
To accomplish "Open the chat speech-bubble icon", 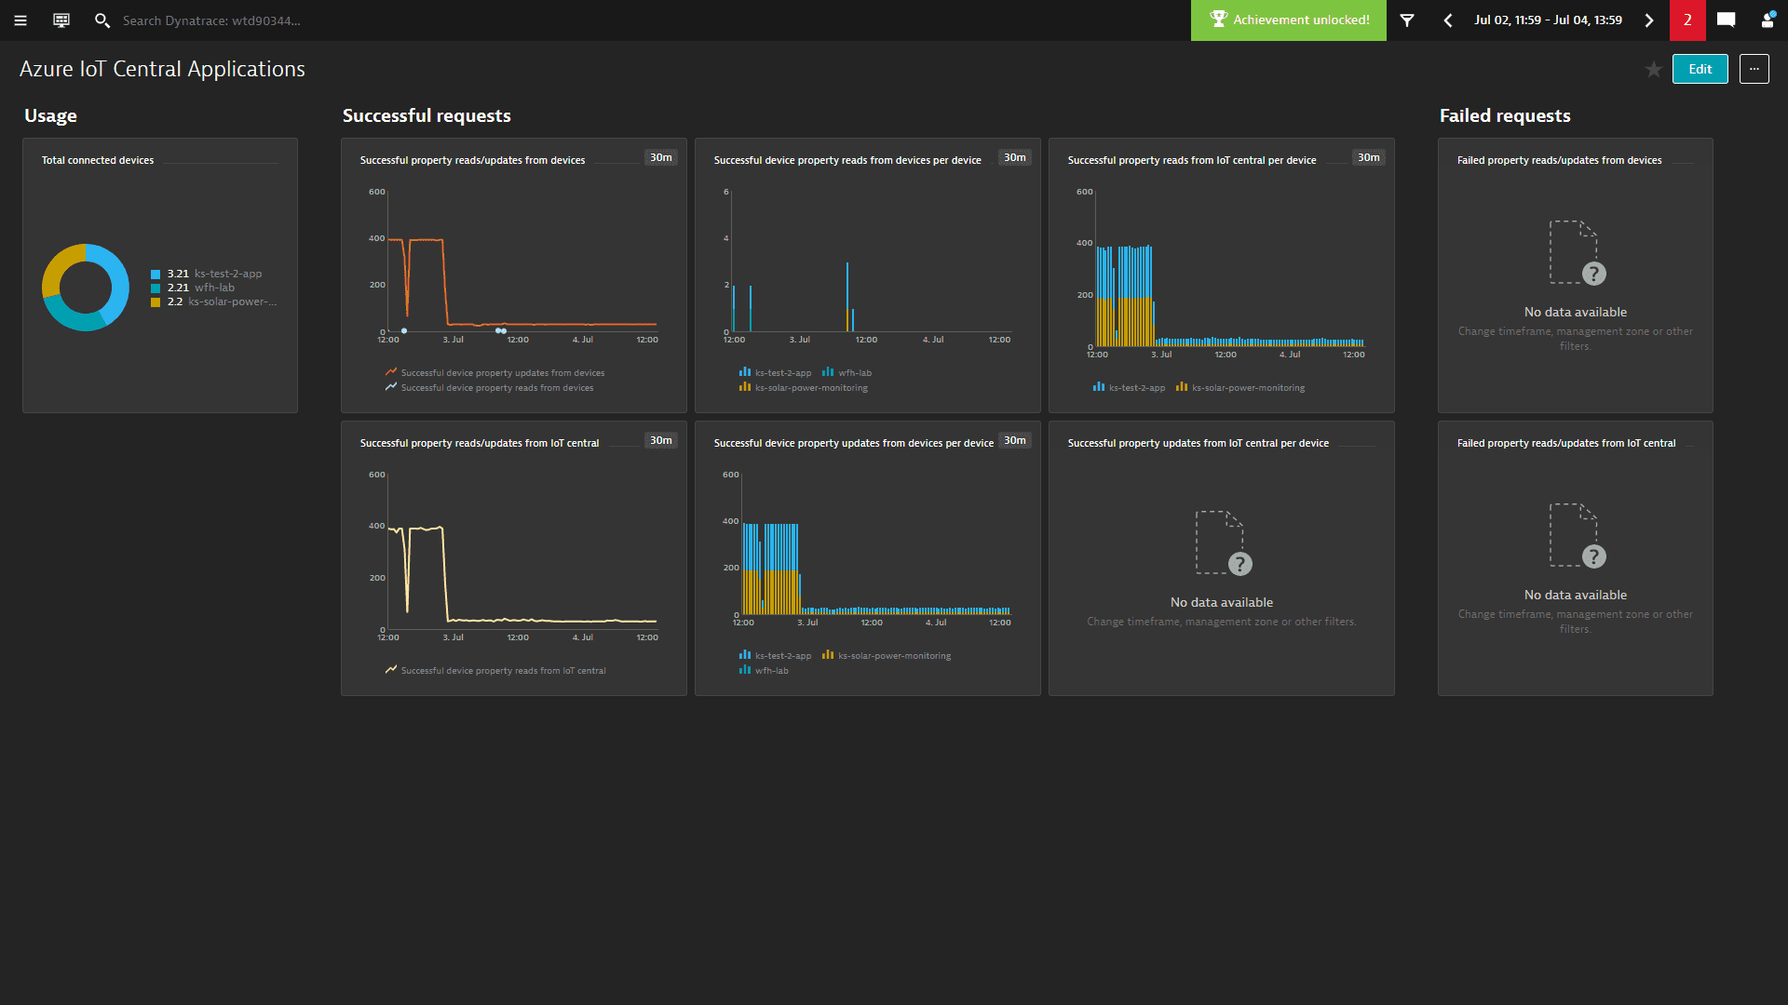I will pyautogui.click(x=1726, y=20).
